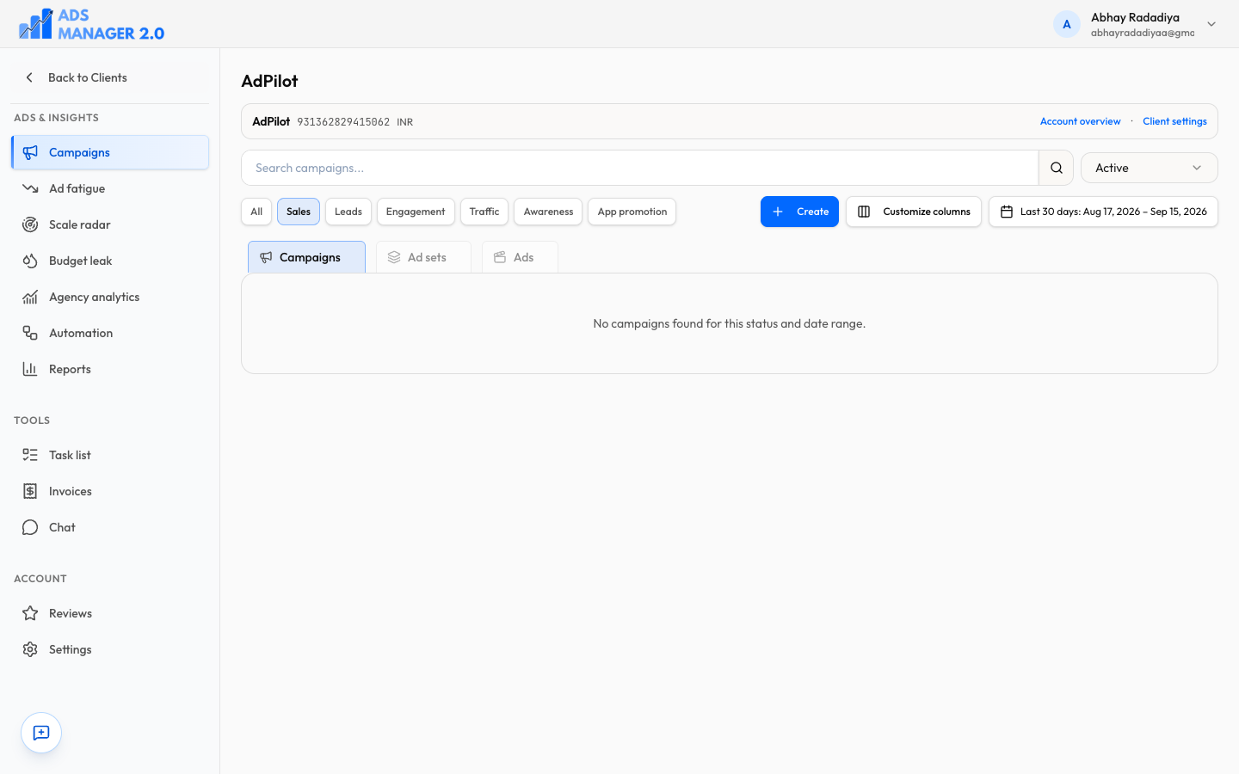
Task: Click the Chat bubble icon
Action: [x=30, y=527]
